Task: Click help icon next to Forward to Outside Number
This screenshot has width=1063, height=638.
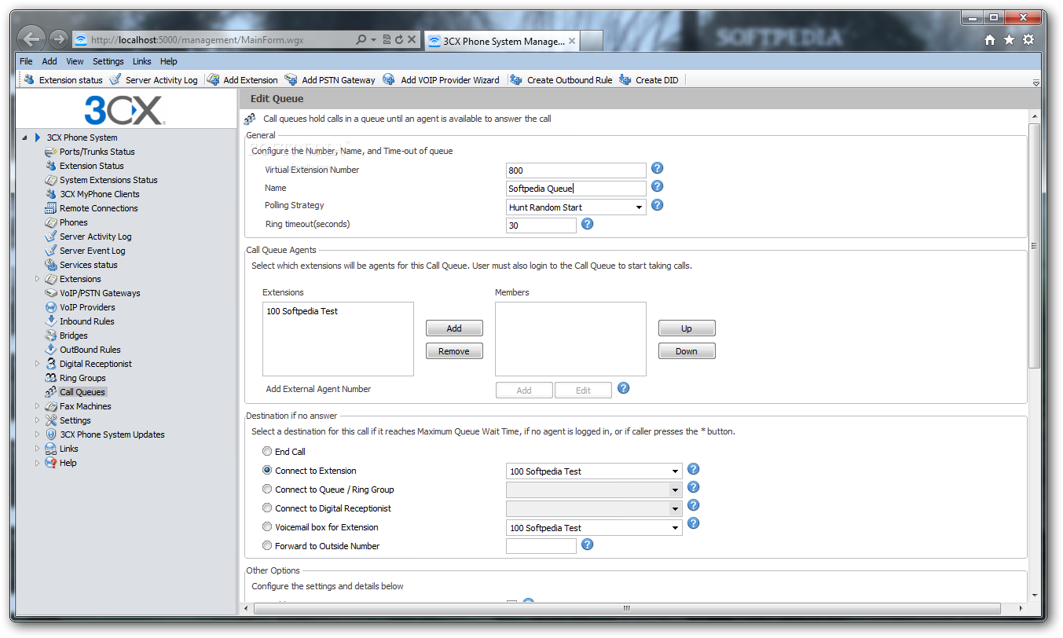Action: click(587, 544)
